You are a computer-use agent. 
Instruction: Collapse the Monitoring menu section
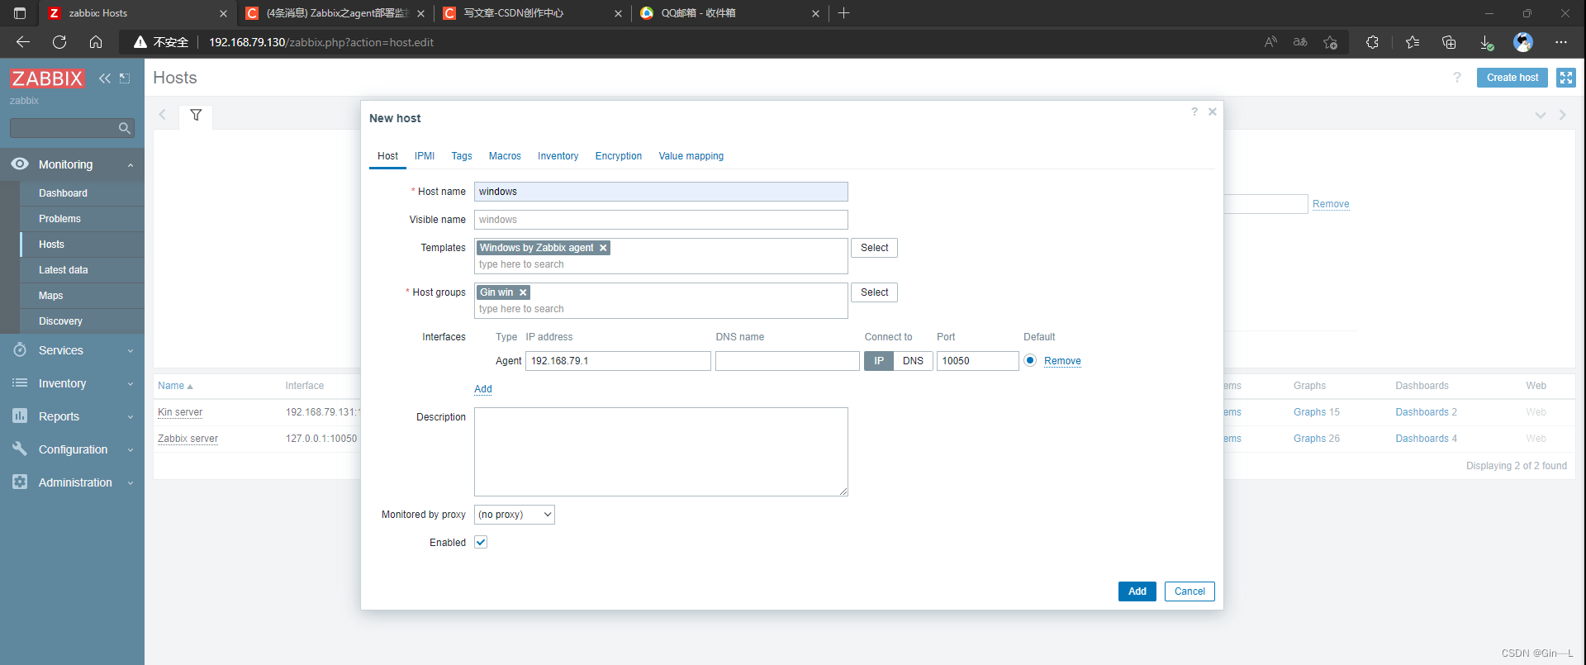click(x=73, y=164)
